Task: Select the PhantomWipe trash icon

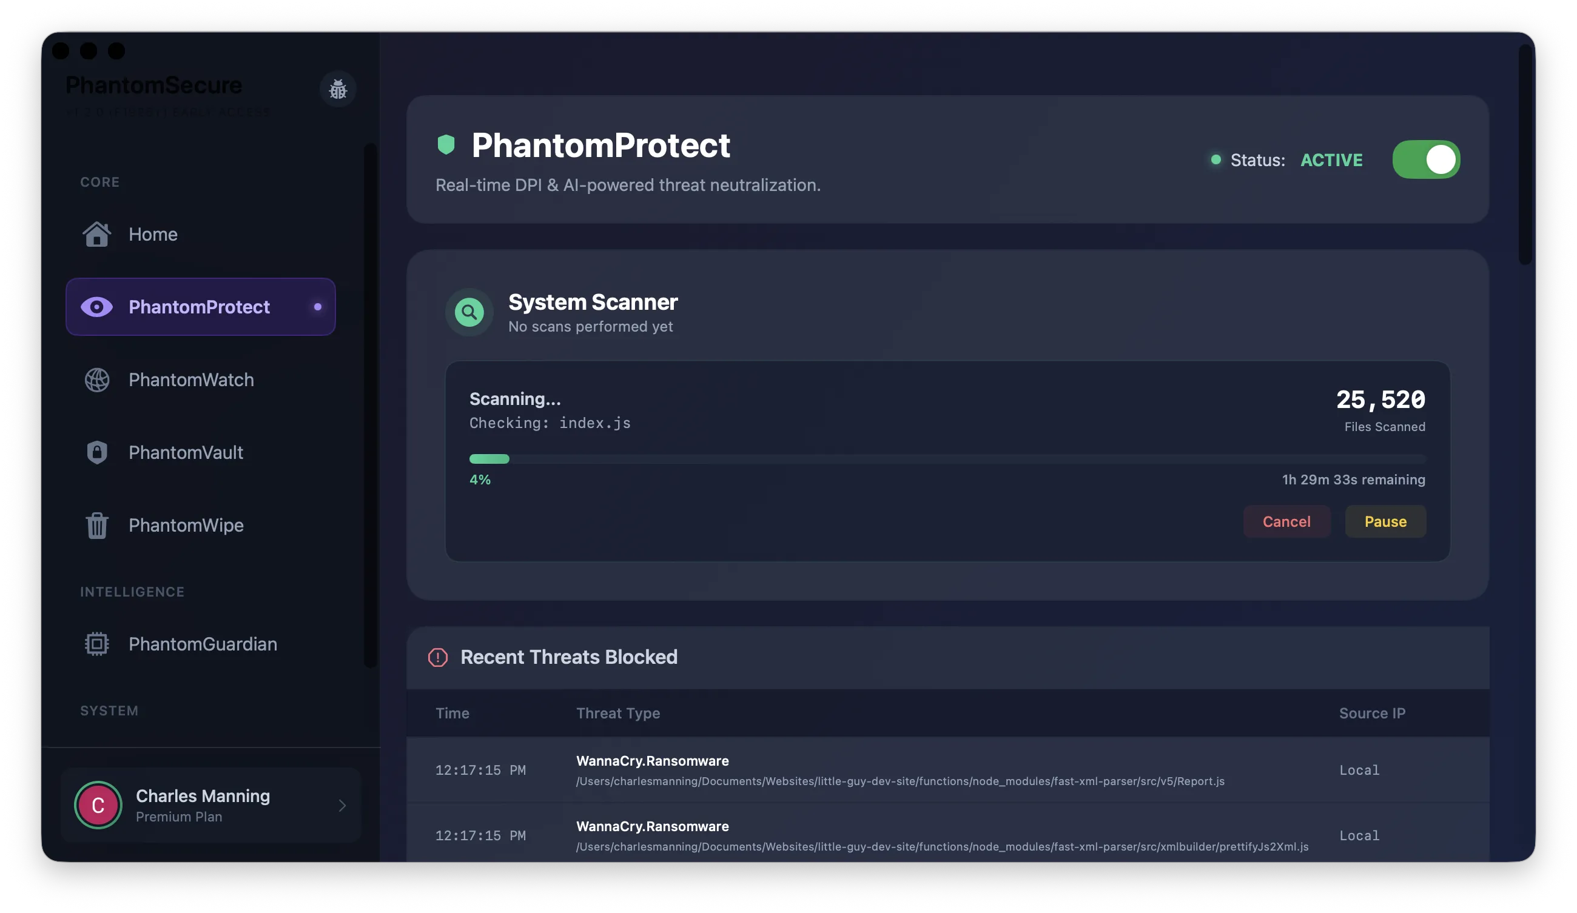Action: [x=97, y=525]
